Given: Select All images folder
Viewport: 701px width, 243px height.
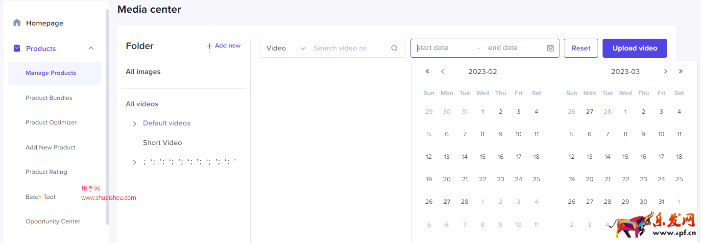Looking at the screenshot, I should click(x=143, y=72).
